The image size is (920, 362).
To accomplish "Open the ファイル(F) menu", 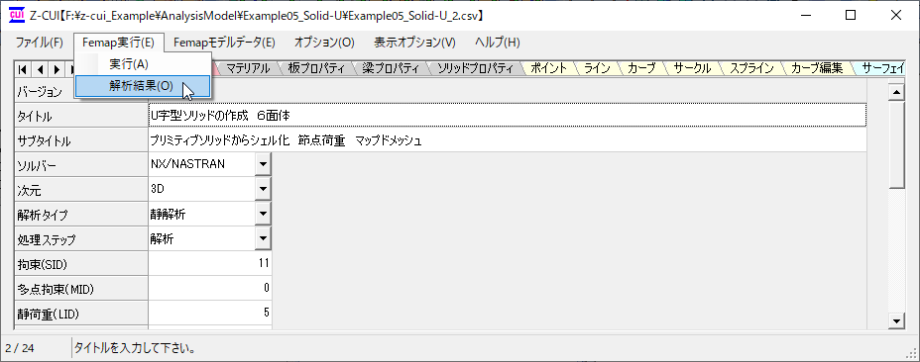I will (40, 43).
